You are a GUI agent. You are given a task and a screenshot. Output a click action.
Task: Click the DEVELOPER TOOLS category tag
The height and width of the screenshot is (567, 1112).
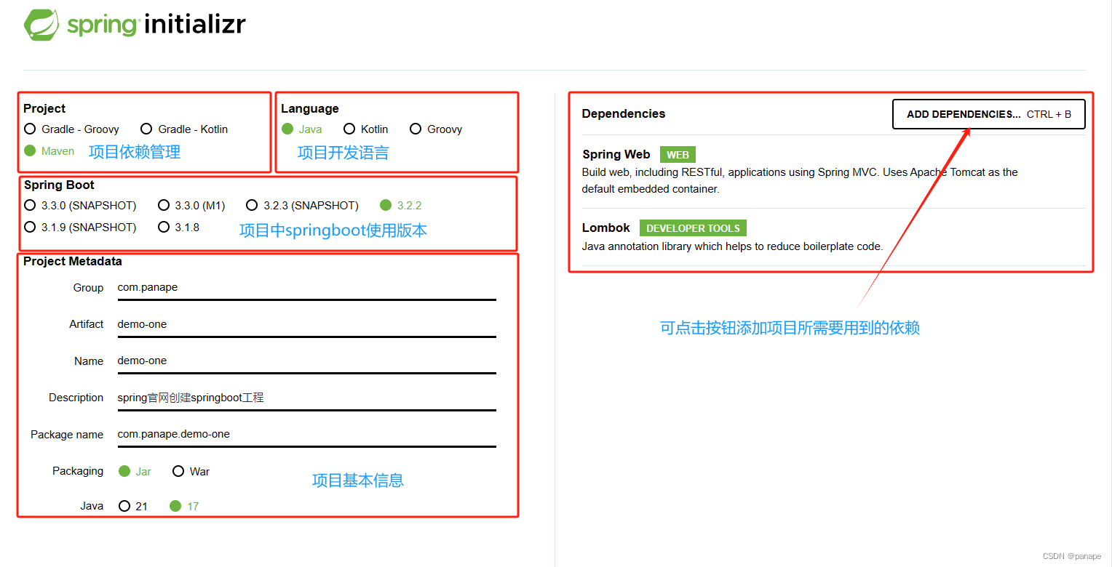pos(693,228)
